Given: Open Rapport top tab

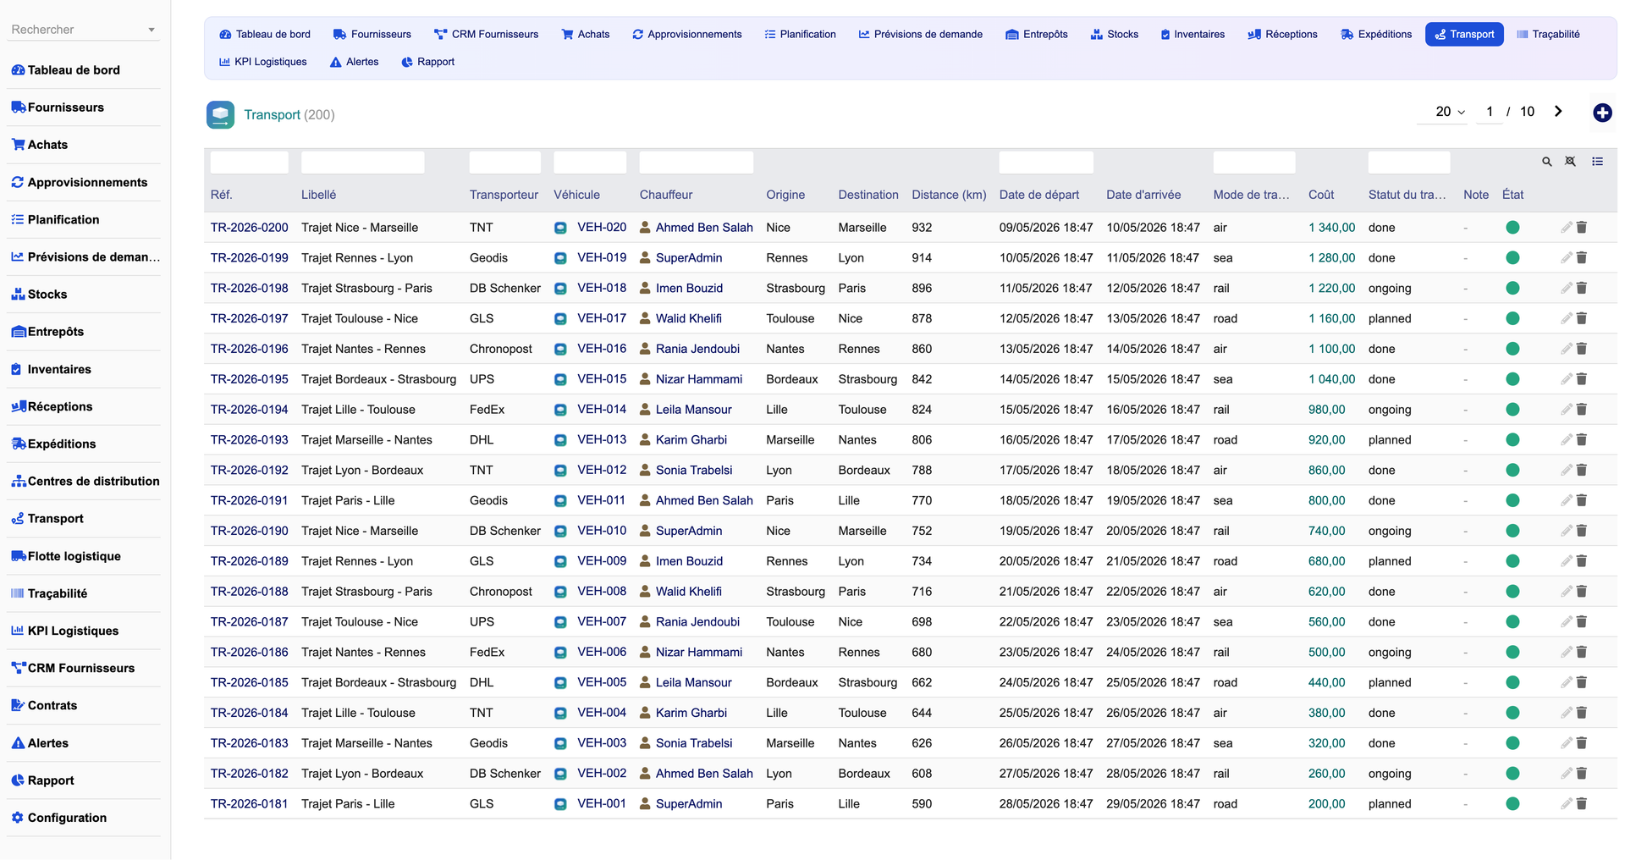Looking at the screenshot, I should pyautogui.click(x=427, y=62).
